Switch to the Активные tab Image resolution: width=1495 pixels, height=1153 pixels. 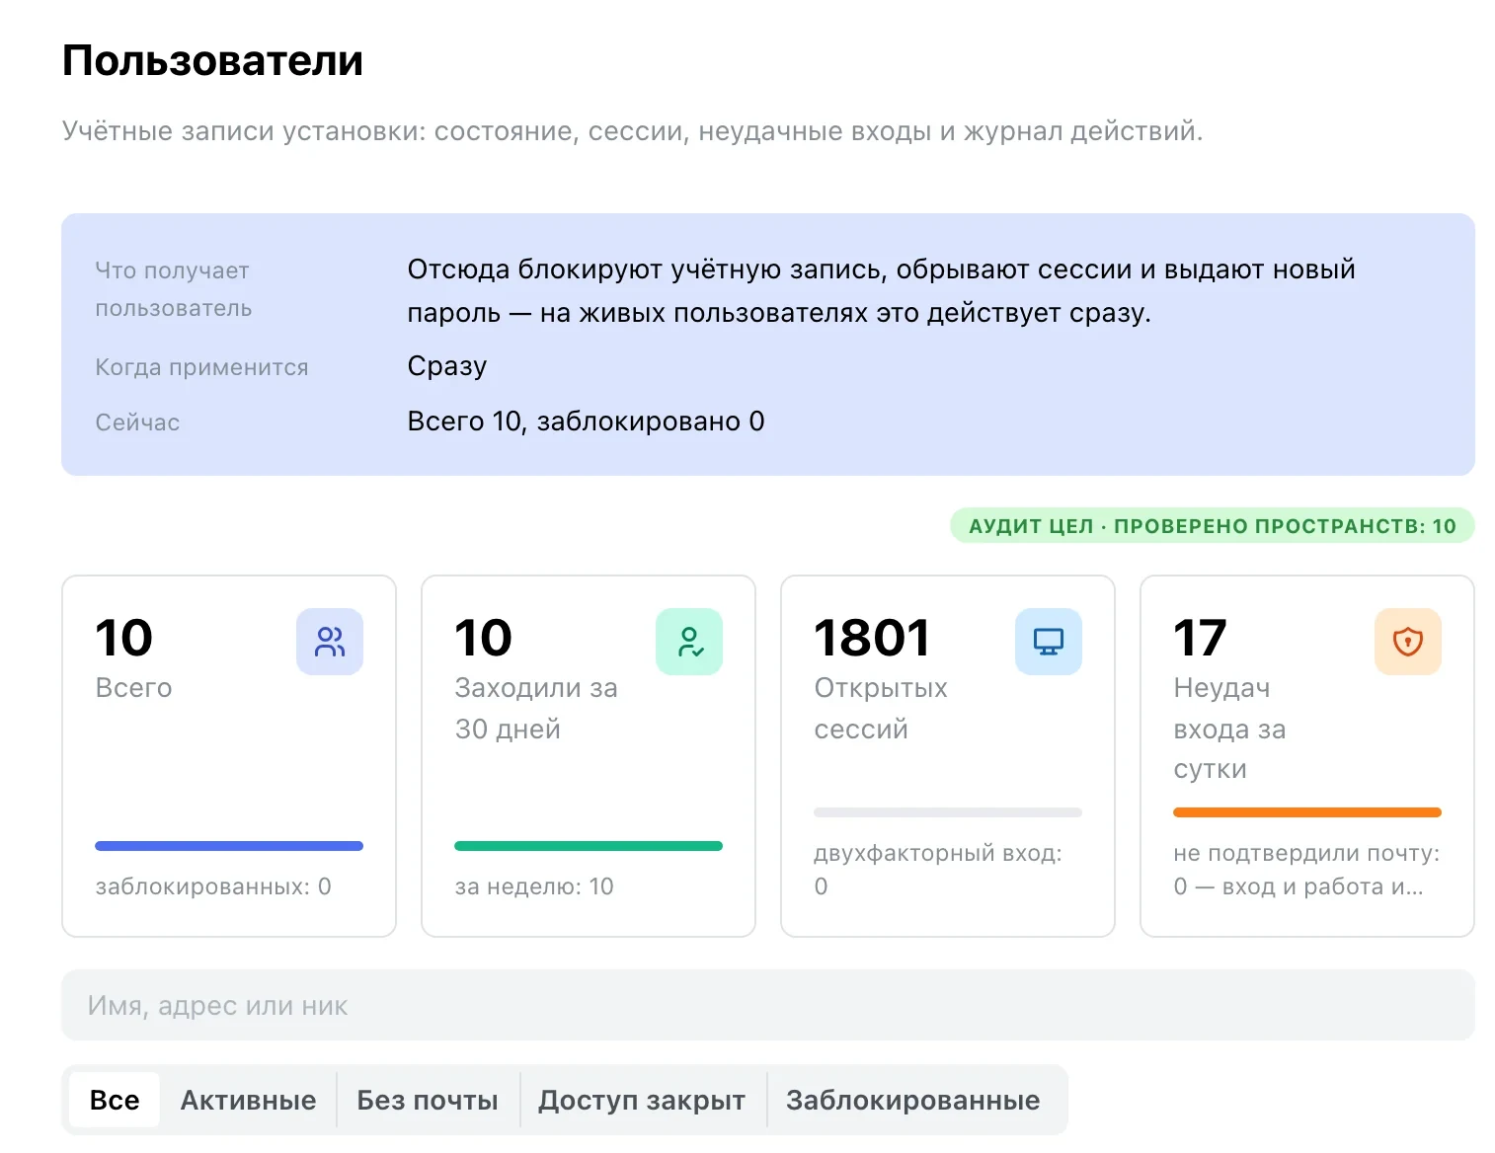(249, 1100)
